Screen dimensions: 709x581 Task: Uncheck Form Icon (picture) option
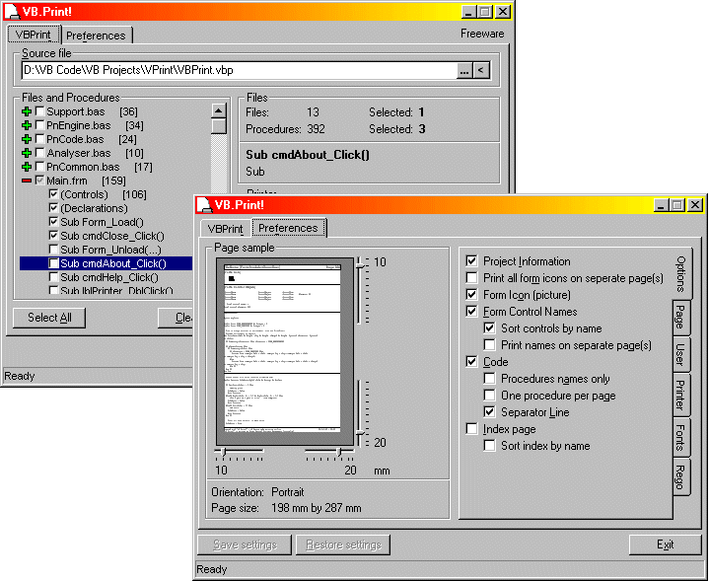[471, 295]
